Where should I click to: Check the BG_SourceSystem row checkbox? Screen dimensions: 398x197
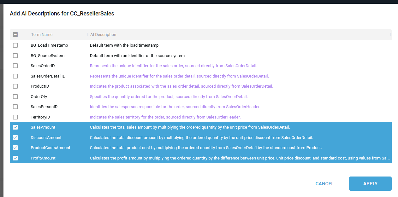15,56
